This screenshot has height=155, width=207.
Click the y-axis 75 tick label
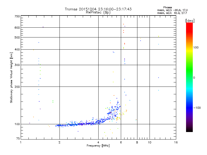click(x=18, y=138)
